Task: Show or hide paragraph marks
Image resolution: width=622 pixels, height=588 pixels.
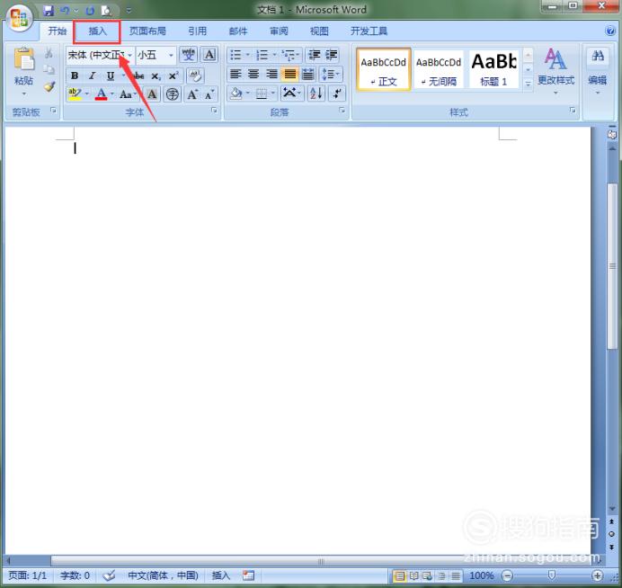Action: tap(337, 94)
